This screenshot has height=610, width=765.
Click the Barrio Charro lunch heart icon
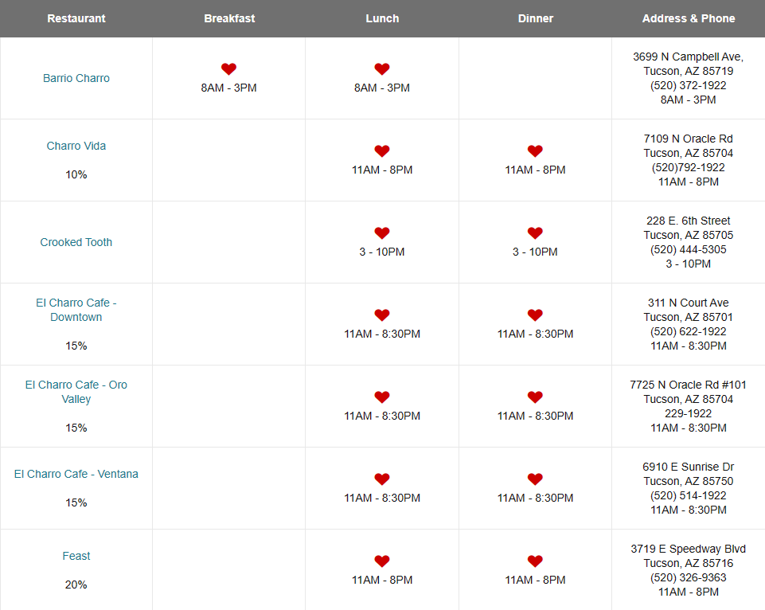(382, 68)
